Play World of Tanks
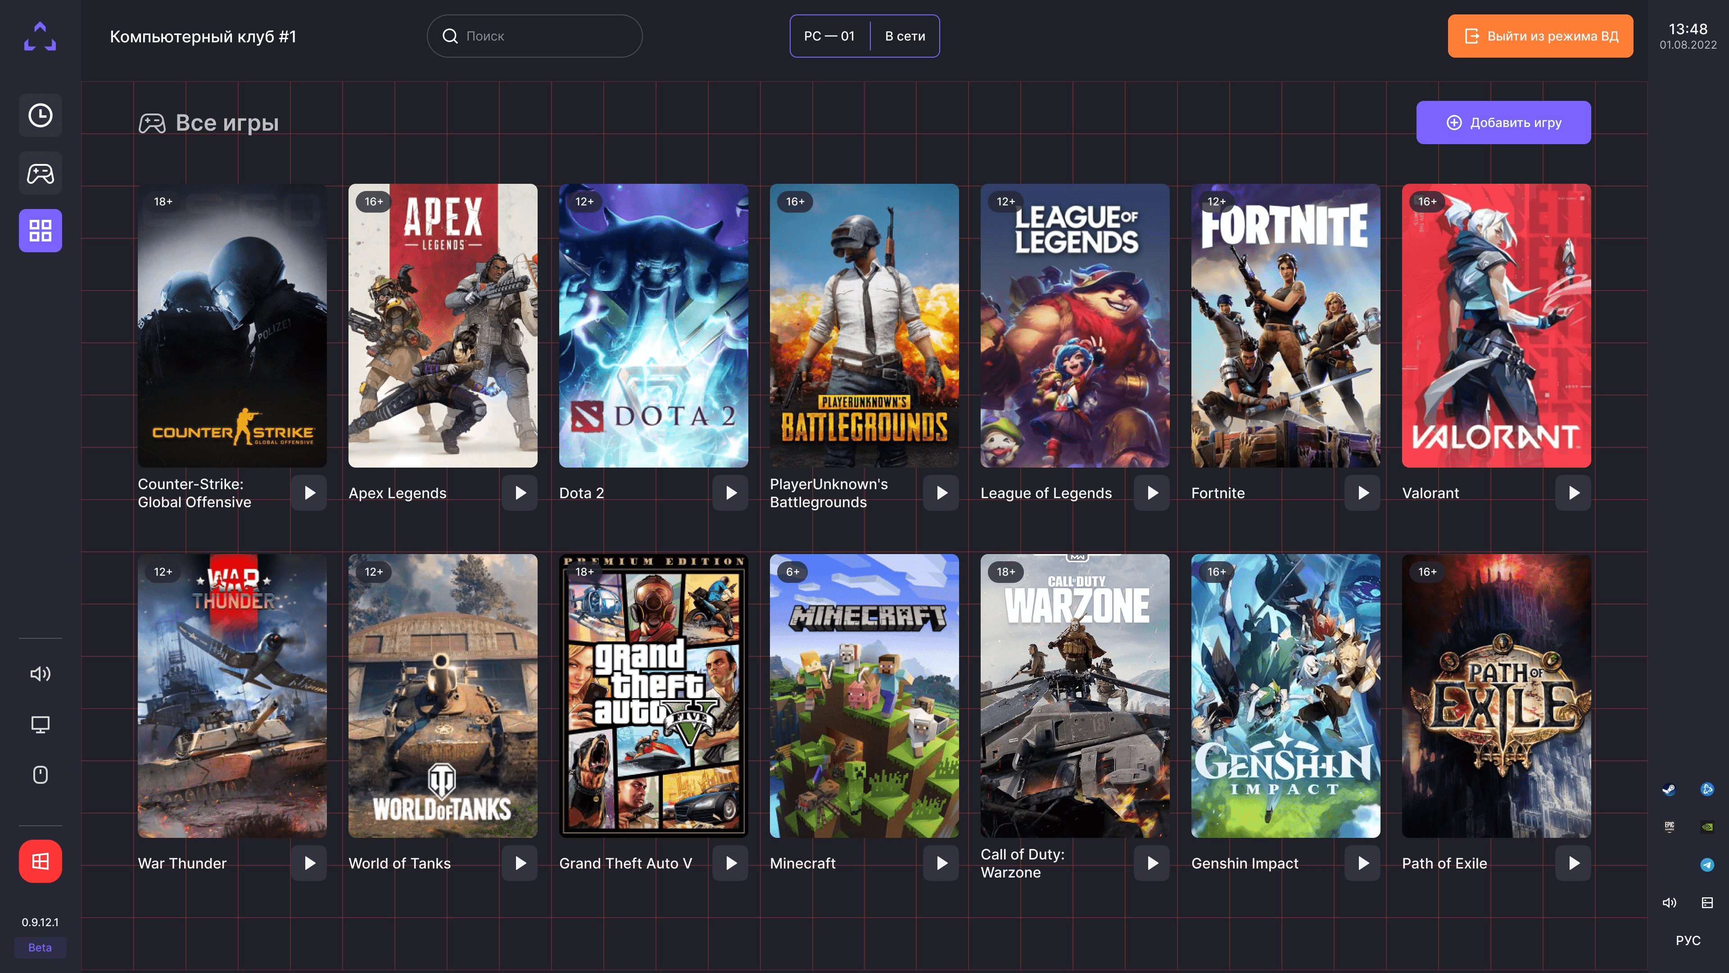Screen dimensions: 1729x973 [x=520, y=864]
